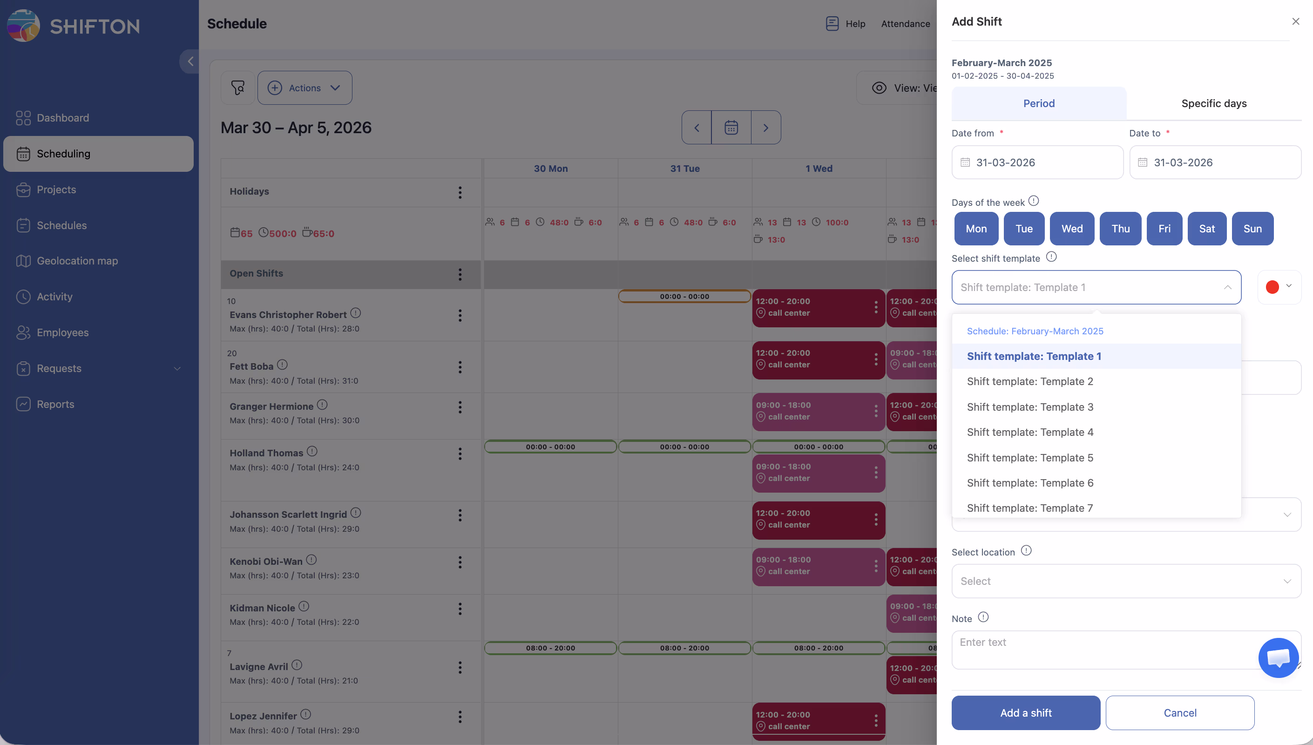Go to next week arrow
The height and width of the screenshot is (745, 1313).
click(766, 128)
